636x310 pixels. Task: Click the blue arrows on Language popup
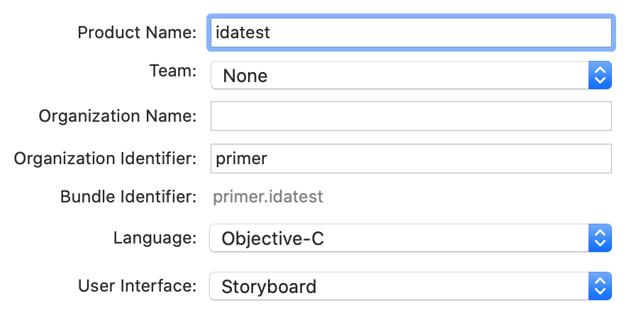(x=600, y=239)
